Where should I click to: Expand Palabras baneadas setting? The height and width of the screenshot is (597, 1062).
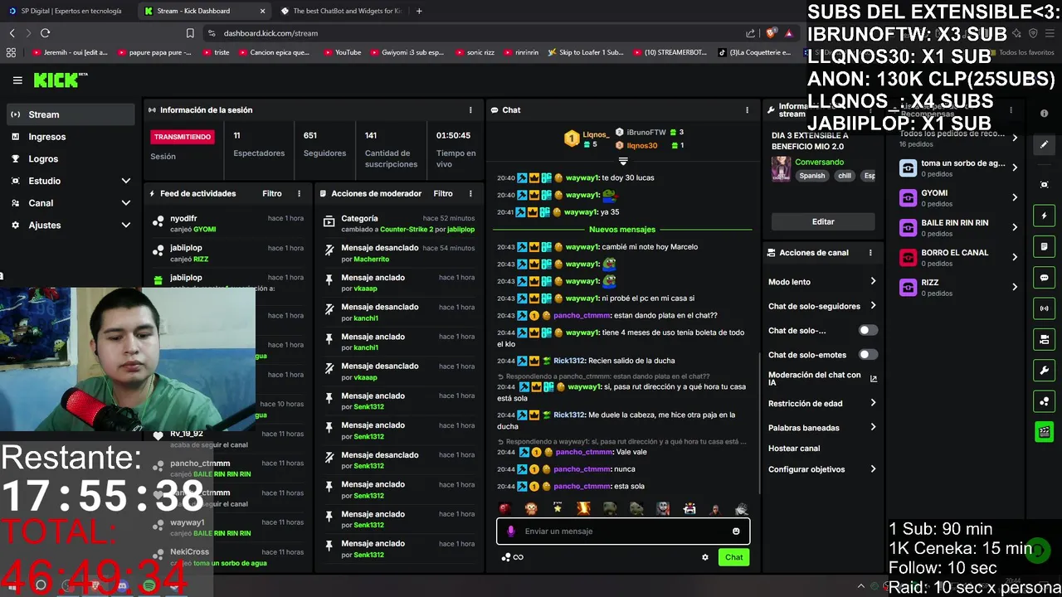point(822,428)
